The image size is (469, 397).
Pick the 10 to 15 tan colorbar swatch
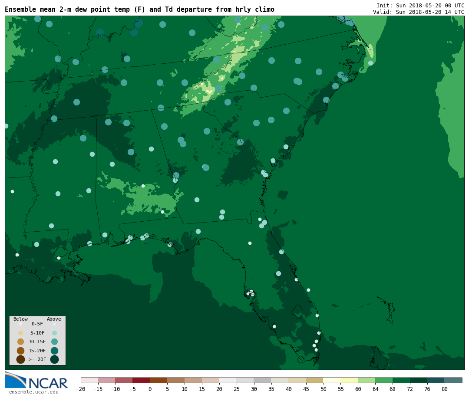(x=194, y=380)
